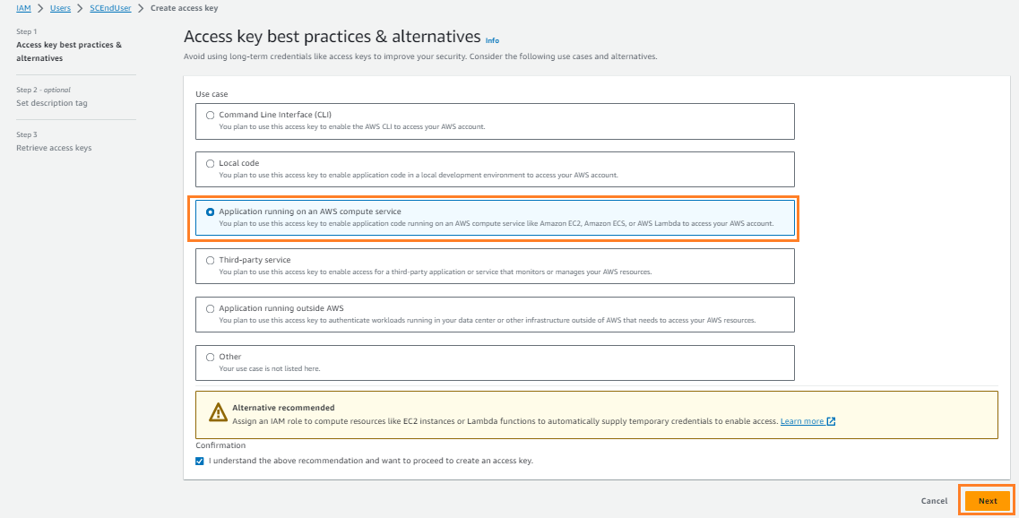
Task: Select Application running outside AWS
Action: point(210,307)
